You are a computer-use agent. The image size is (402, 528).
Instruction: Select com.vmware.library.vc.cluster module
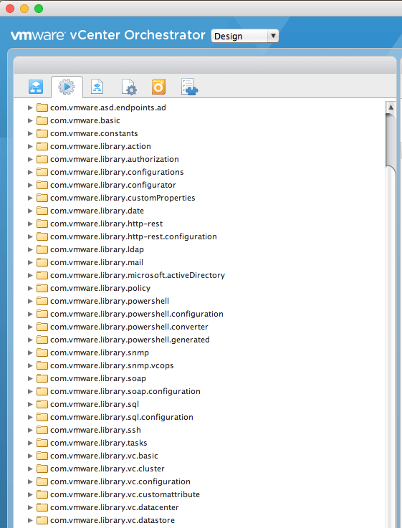point(107,469)
